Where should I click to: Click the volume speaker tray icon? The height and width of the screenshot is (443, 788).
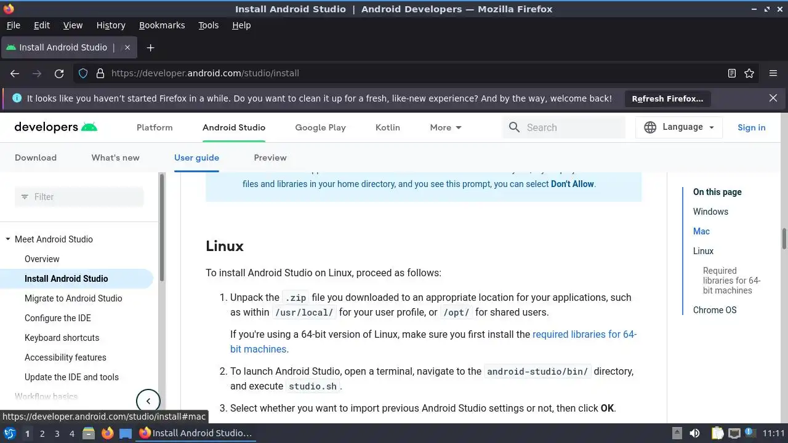pyautogui.click(x=694, y=433)
